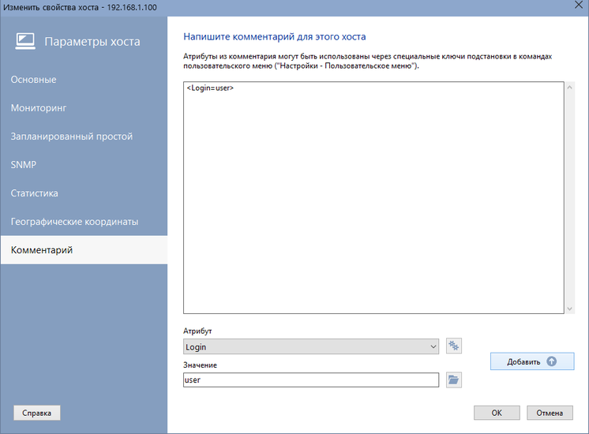589x434 pixels.
Task: Cancel with the Отмена button
Action: [550, 413]
